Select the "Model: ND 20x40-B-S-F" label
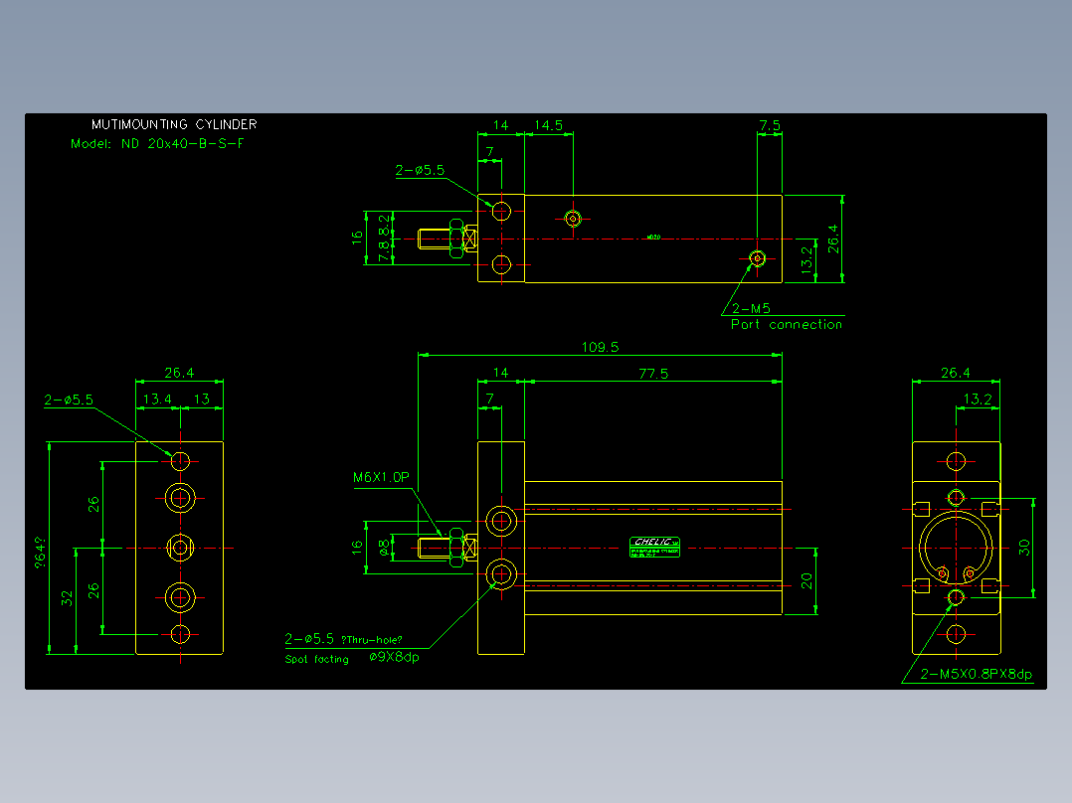 (x=157, y=143)
